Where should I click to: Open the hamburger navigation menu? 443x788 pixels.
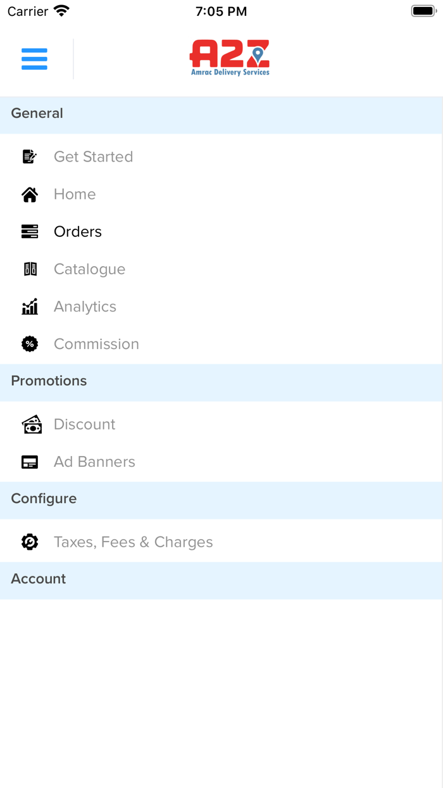[x=34, y=59]
